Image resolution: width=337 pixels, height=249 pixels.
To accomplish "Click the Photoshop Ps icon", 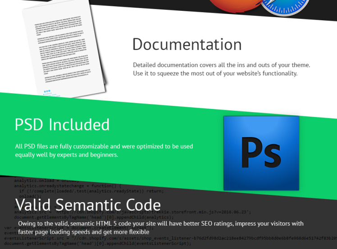I will (x=261, y=153).
